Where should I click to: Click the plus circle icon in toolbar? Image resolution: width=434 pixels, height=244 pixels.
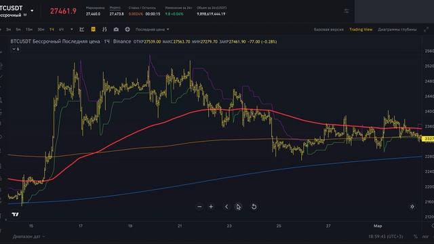point(127,29)
